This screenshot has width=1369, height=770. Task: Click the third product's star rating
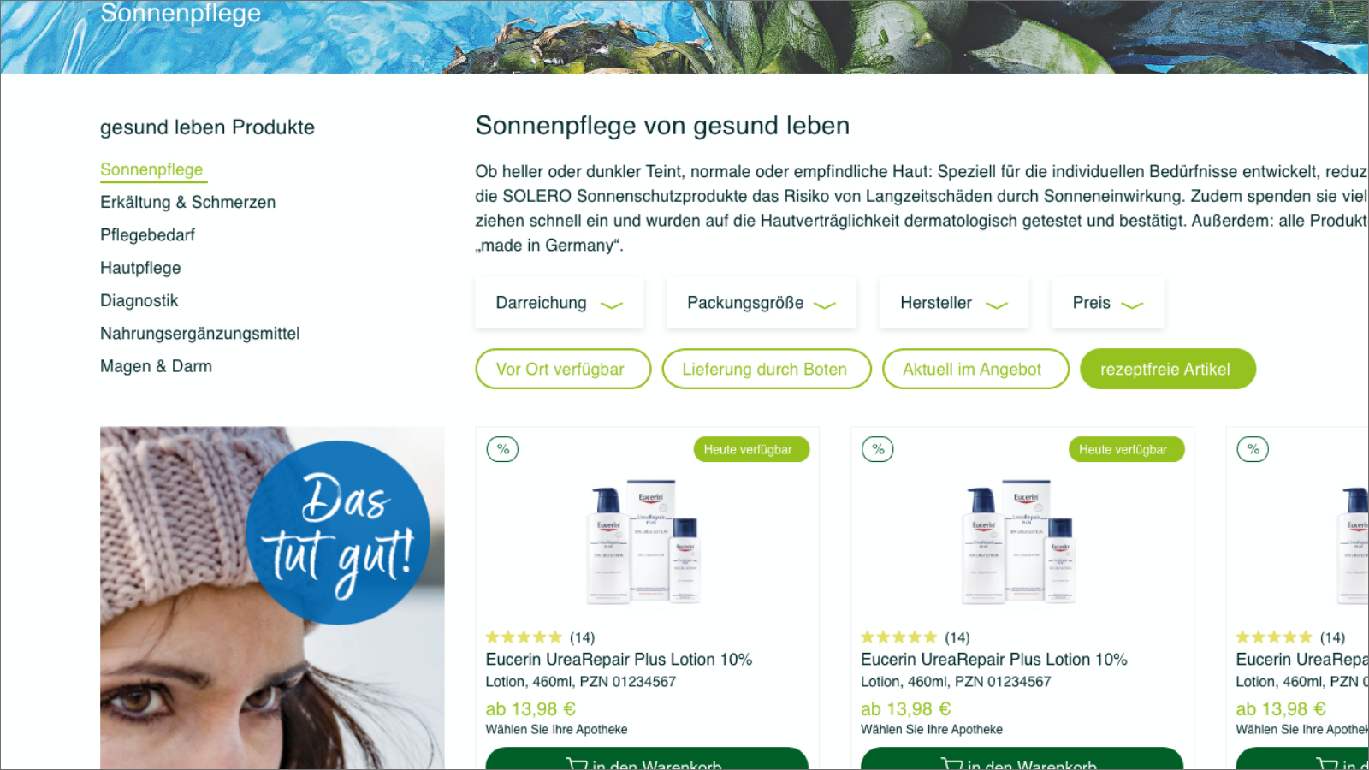(x=1274, y=637)
